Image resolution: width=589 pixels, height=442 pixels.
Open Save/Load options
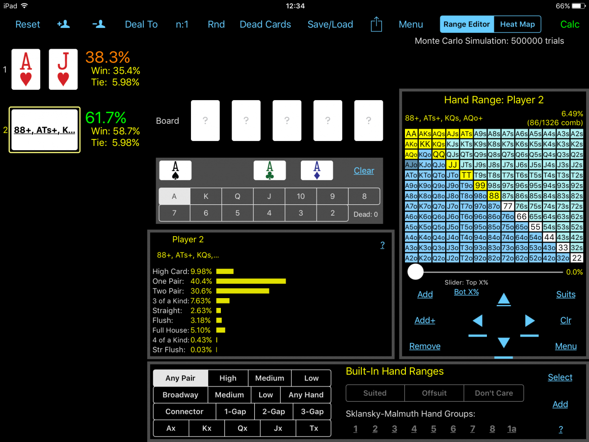click(x=330, y=25)
